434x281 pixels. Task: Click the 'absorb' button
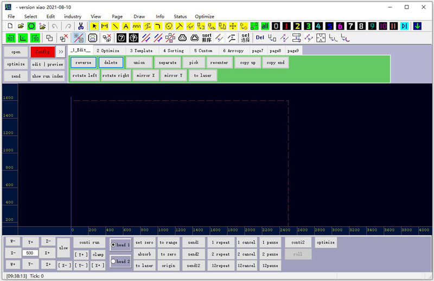[144, 254]
